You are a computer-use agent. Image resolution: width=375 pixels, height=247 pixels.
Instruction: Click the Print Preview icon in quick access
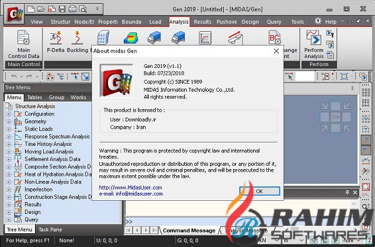coord(83,9)
